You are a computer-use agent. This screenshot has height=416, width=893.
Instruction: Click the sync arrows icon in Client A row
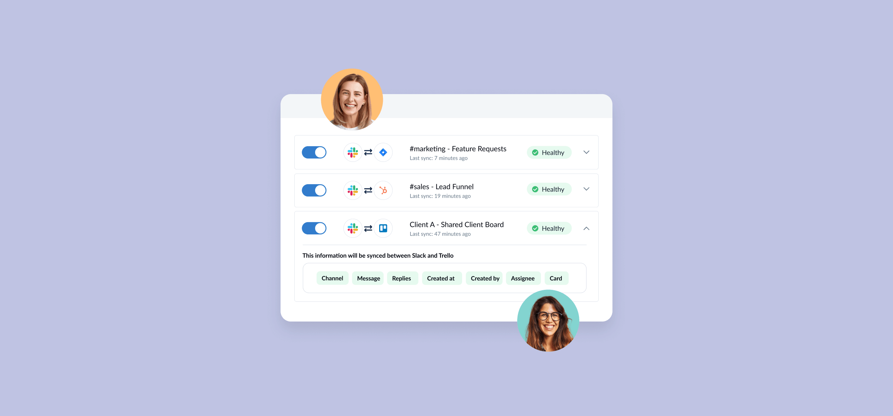[367, 228]
